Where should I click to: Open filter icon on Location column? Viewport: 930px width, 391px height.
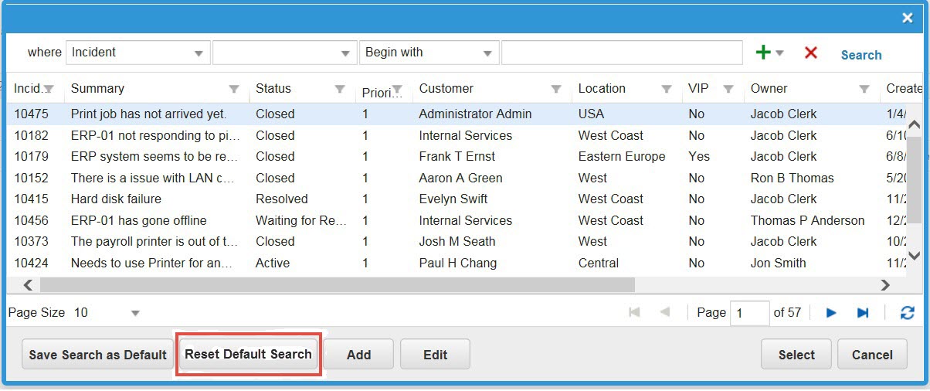(666, 89)
